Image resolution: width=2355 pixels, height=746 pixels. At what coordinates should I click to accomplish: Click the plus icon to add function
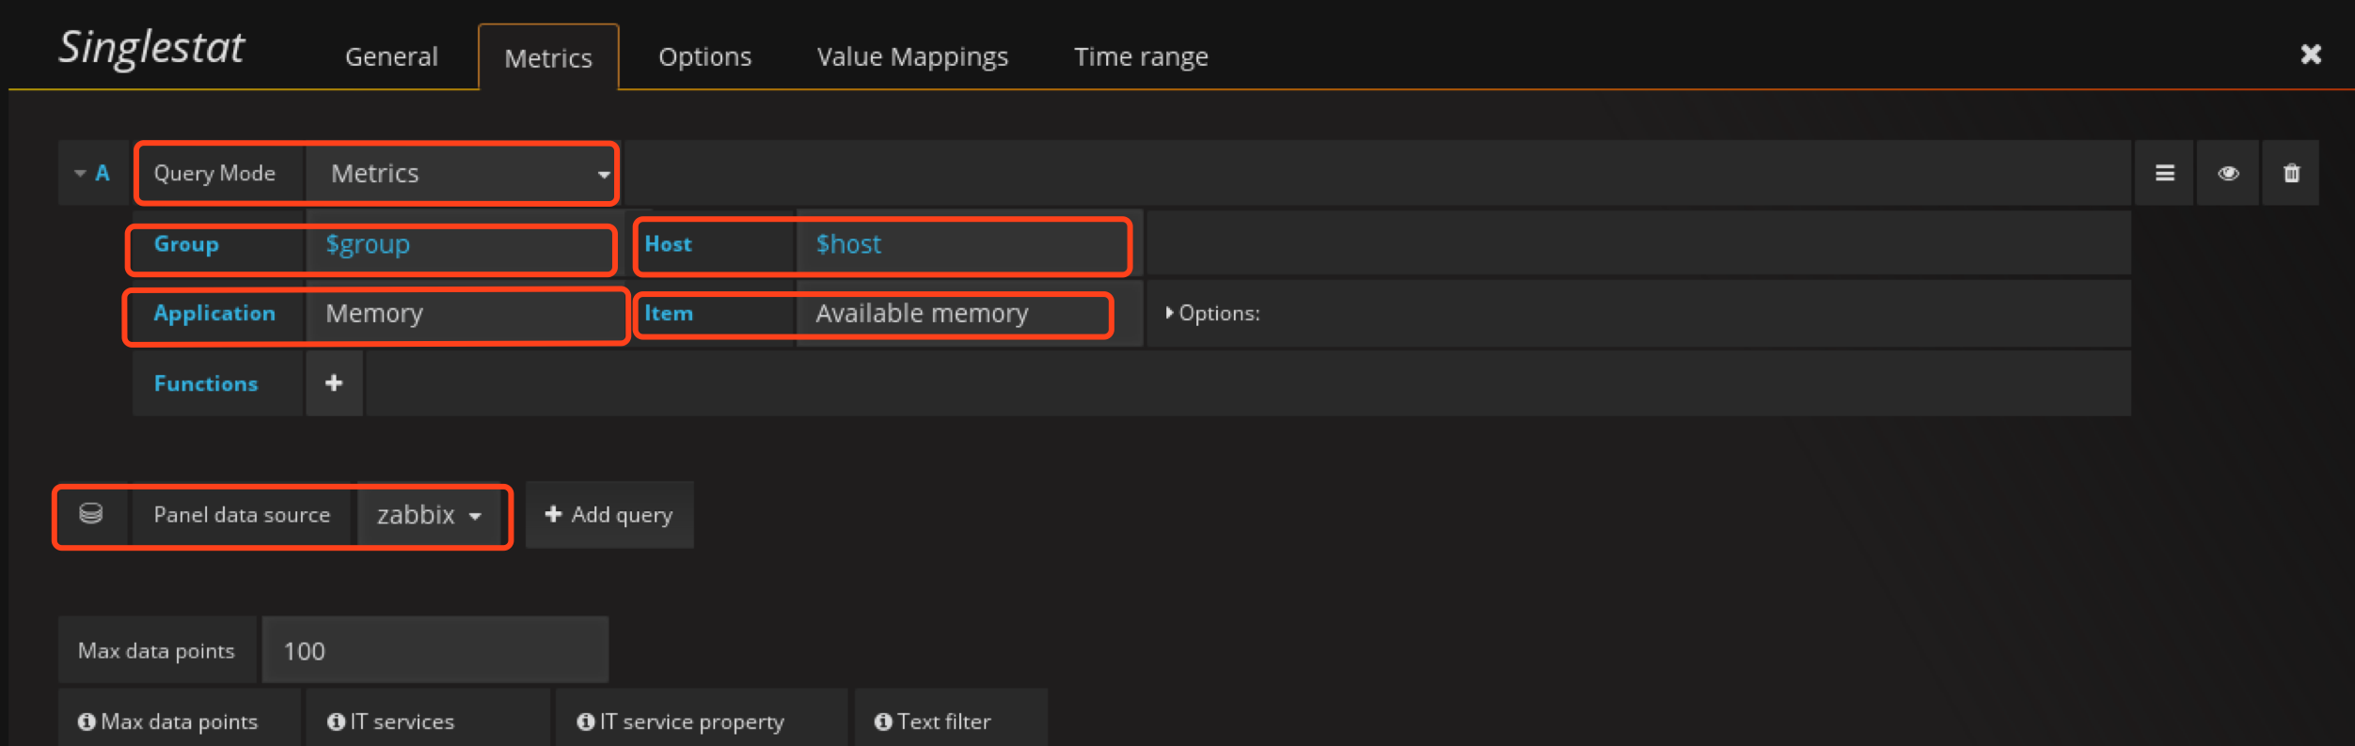tap(334, 383)
